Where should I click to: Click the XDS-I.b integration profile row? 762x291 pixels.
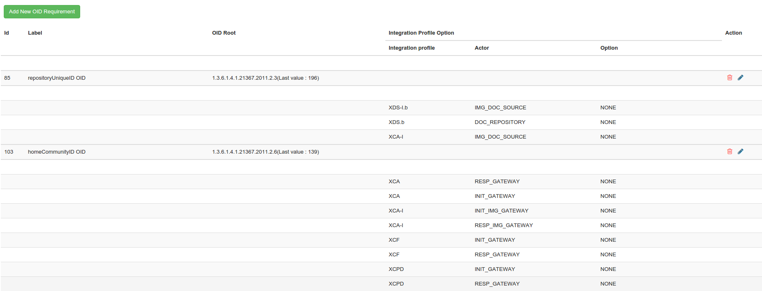(x=398, y=108)
